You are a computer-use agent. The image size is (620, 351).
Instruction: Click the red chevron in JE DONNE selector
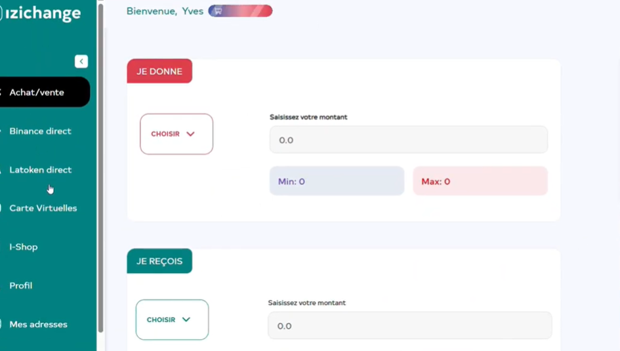click(x=191, y=134)
